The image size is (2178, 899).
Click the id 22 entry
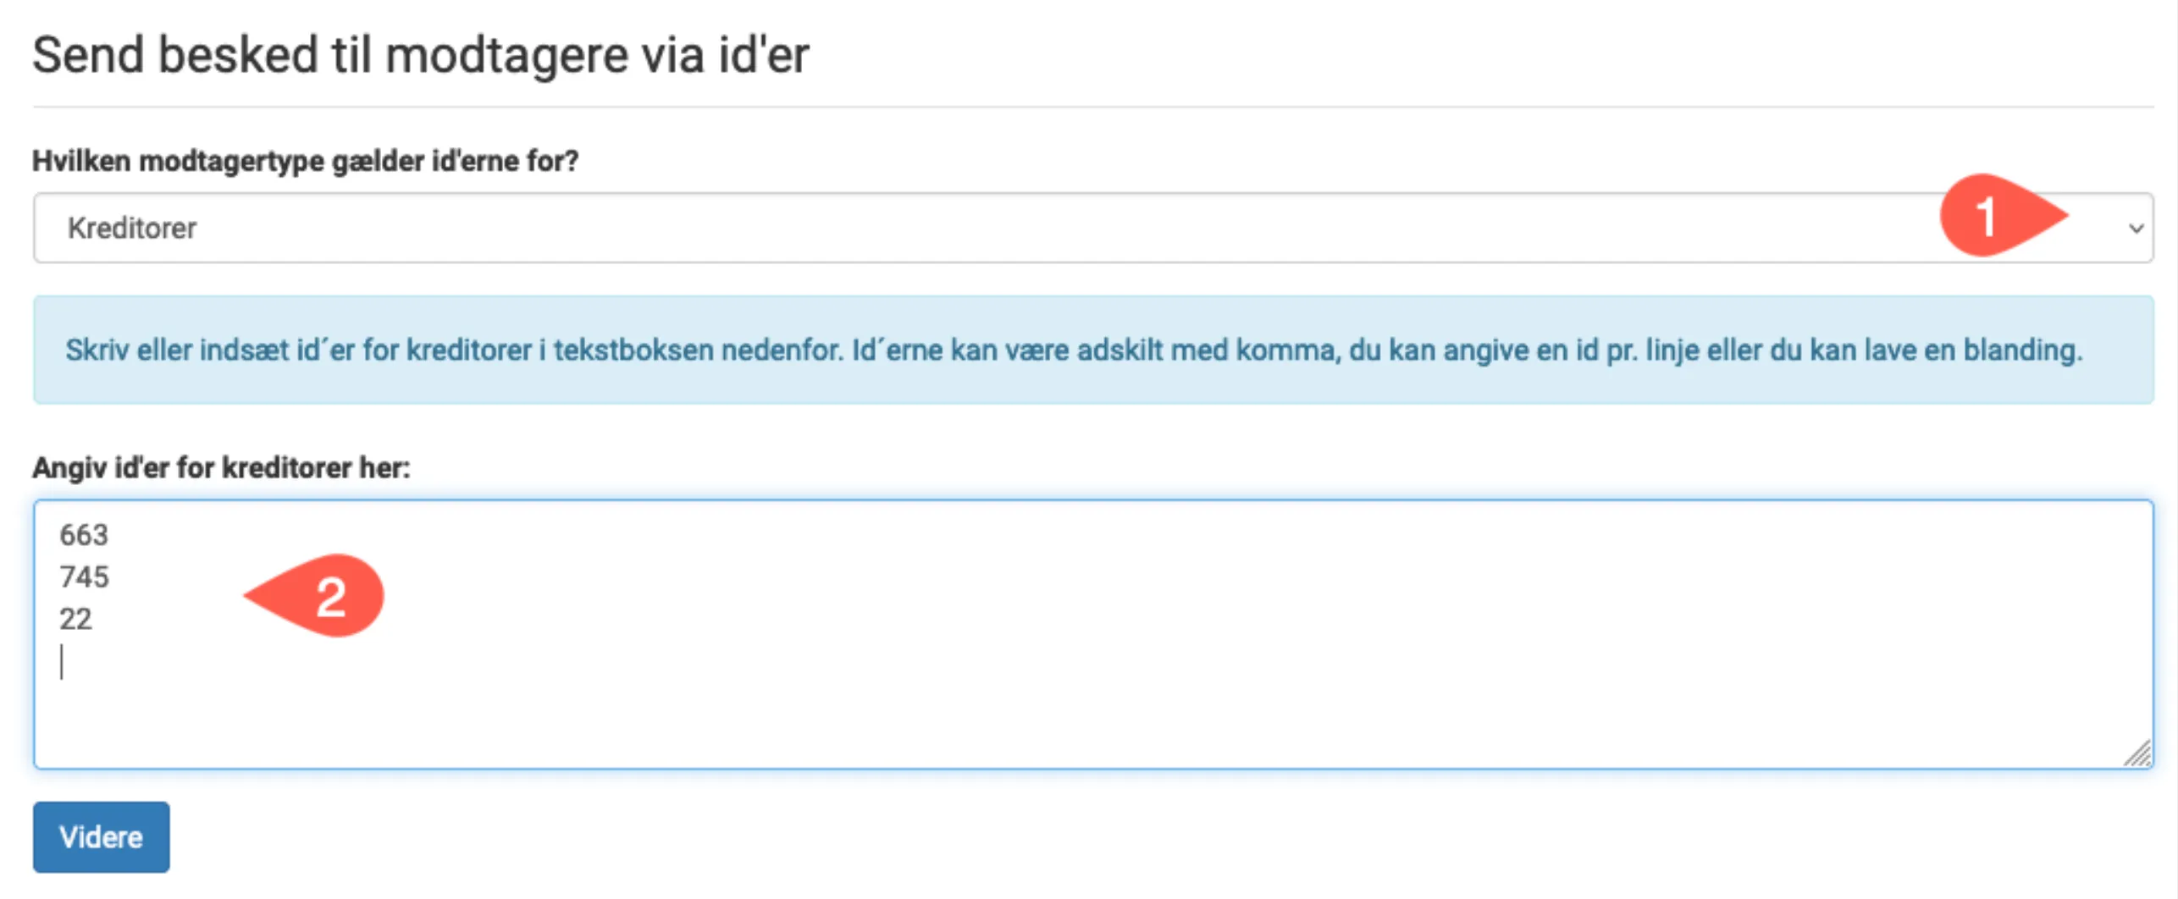(x=75, y=620)
